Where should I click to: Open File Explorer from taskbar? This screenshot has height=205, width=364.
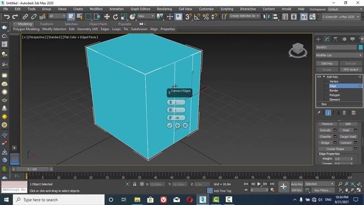137,199
